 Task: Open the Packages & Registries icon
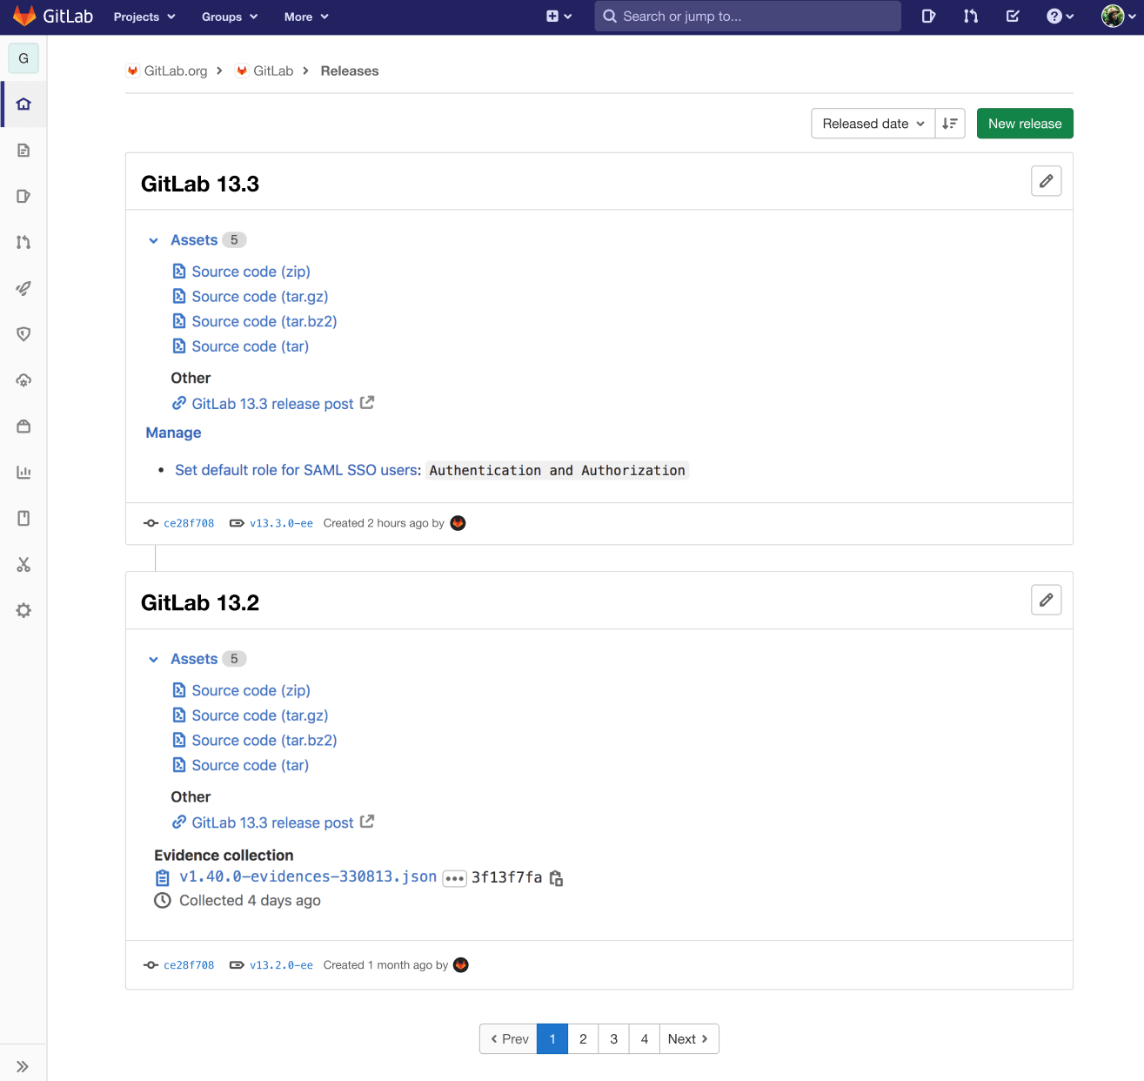[23, 426]
